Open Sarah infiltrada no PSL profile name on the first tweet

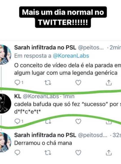tap(45, 48)
